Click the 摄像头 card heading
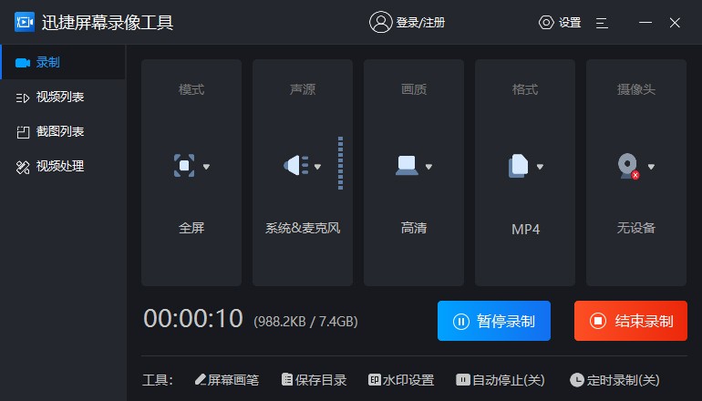Image resolution: width=702 pixels, height=401 pixels. pyautogui.click(x=636, y=89)
